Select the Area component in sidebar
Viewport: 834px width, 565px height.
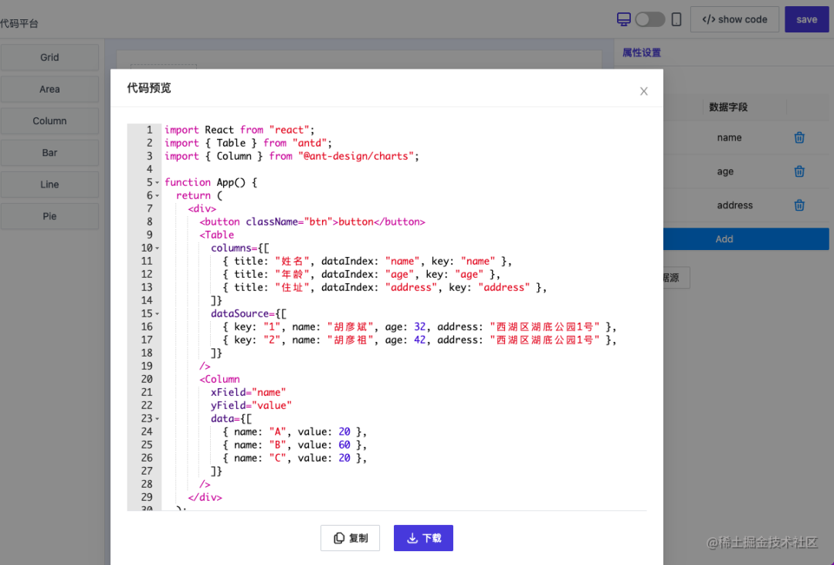tap(49, 90)
